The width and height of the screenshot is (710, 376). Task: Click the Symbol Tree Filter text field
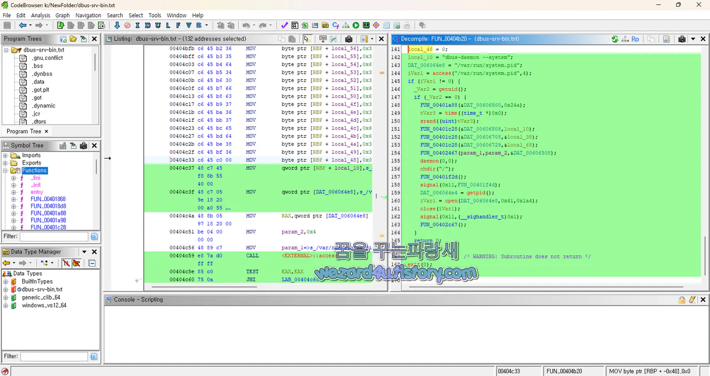tap(54, 236)
